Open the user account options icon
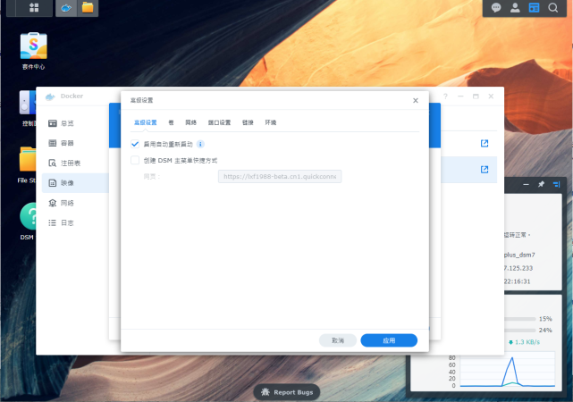The width and height of the screenshot is (573, 402). pyautogui.click(x=515, y=8)
